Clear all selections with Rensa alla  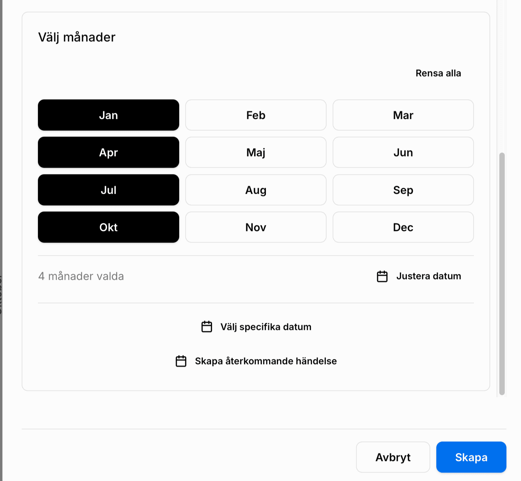438,73
